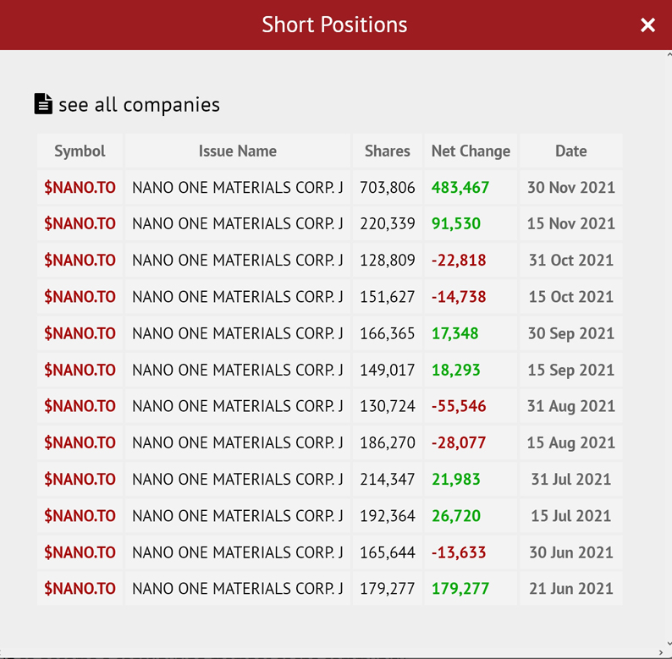Click the Shares column header
The width and height of the screenshot is (672, 659).
point(388,151)
